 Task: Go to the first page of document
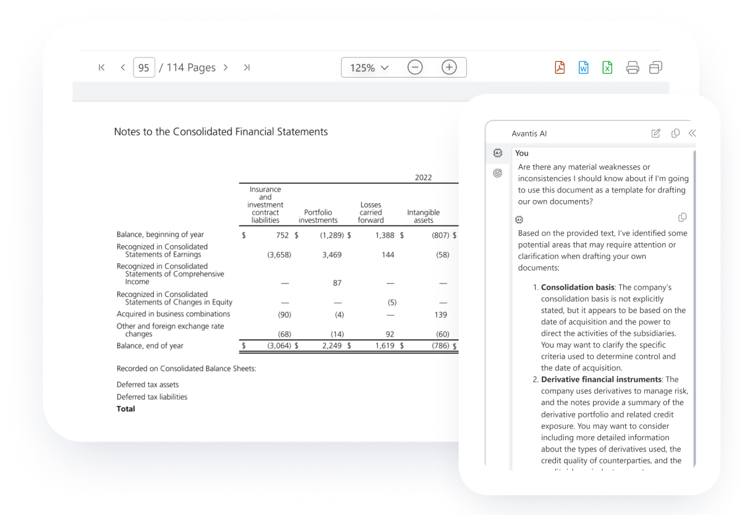[102, 67]
